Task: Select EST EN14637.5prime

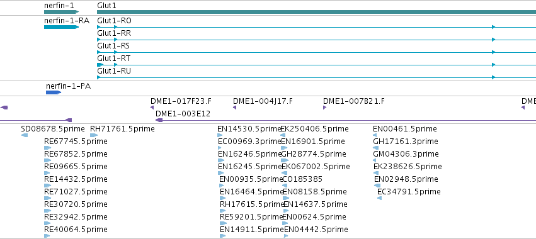Action: [316, 204]
